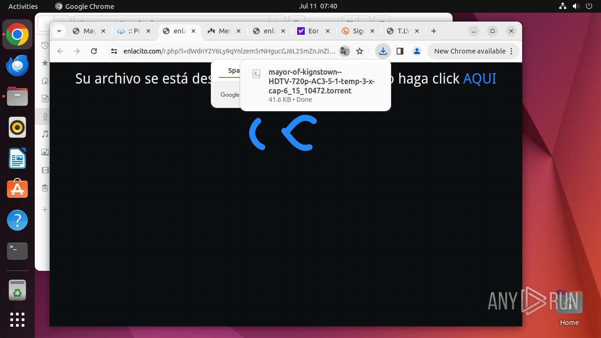Select Recent in the Files window sidebar

(x=45, y=45)
